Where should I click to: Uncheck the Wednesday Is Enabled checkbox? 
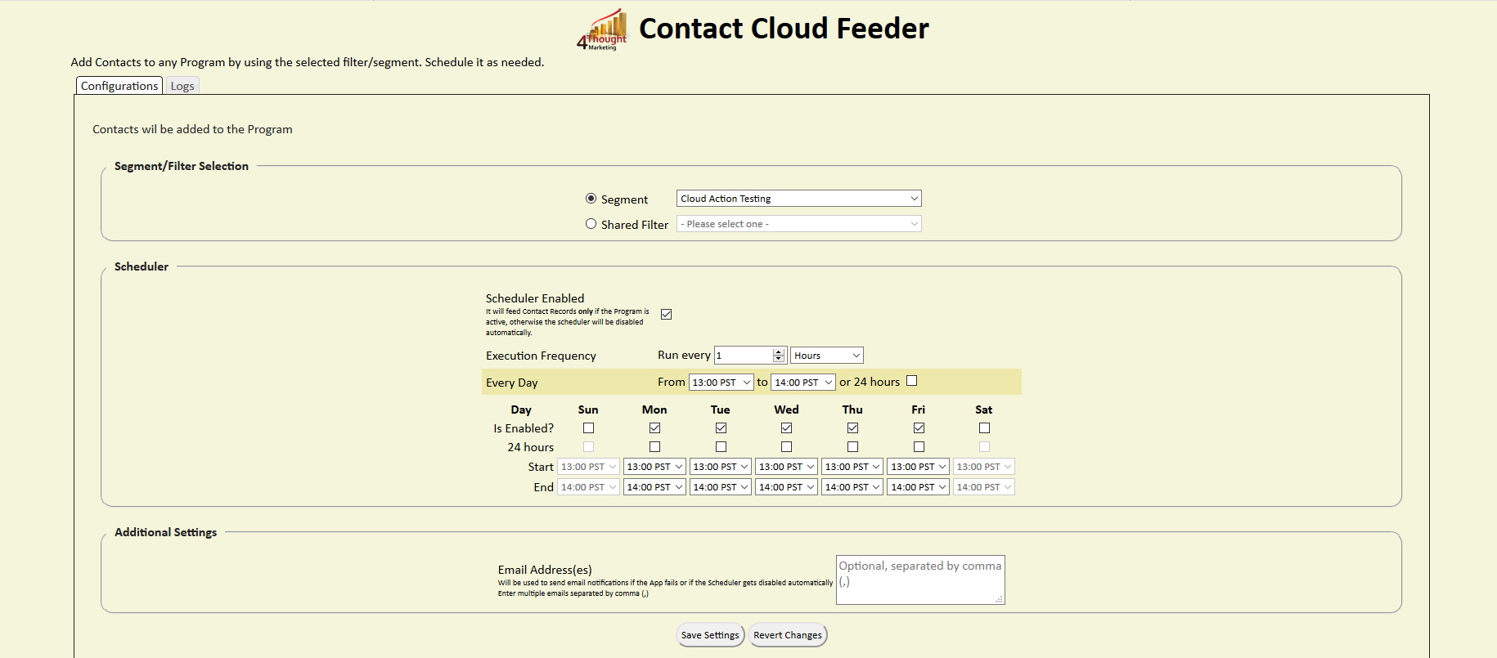point(786,428)
